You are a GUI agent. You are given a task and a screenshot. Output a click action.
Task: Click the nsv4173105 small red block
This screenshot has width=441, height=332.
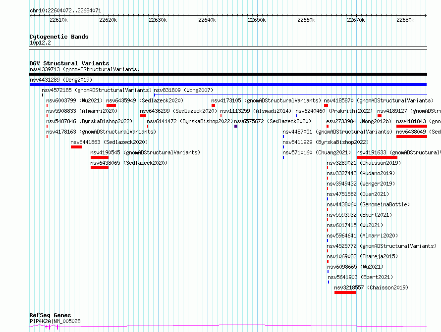pyautogui.click(x=213, y=105)
